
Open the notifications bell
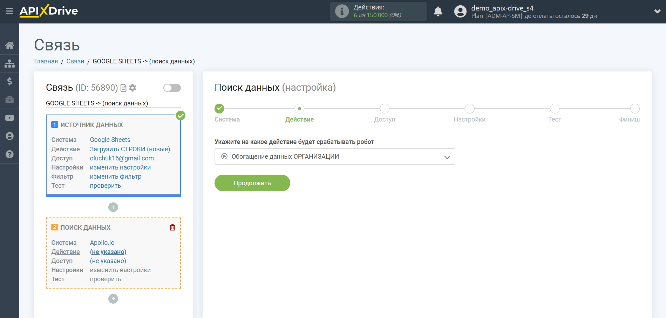pyautogui.click(x=438, y=11)
